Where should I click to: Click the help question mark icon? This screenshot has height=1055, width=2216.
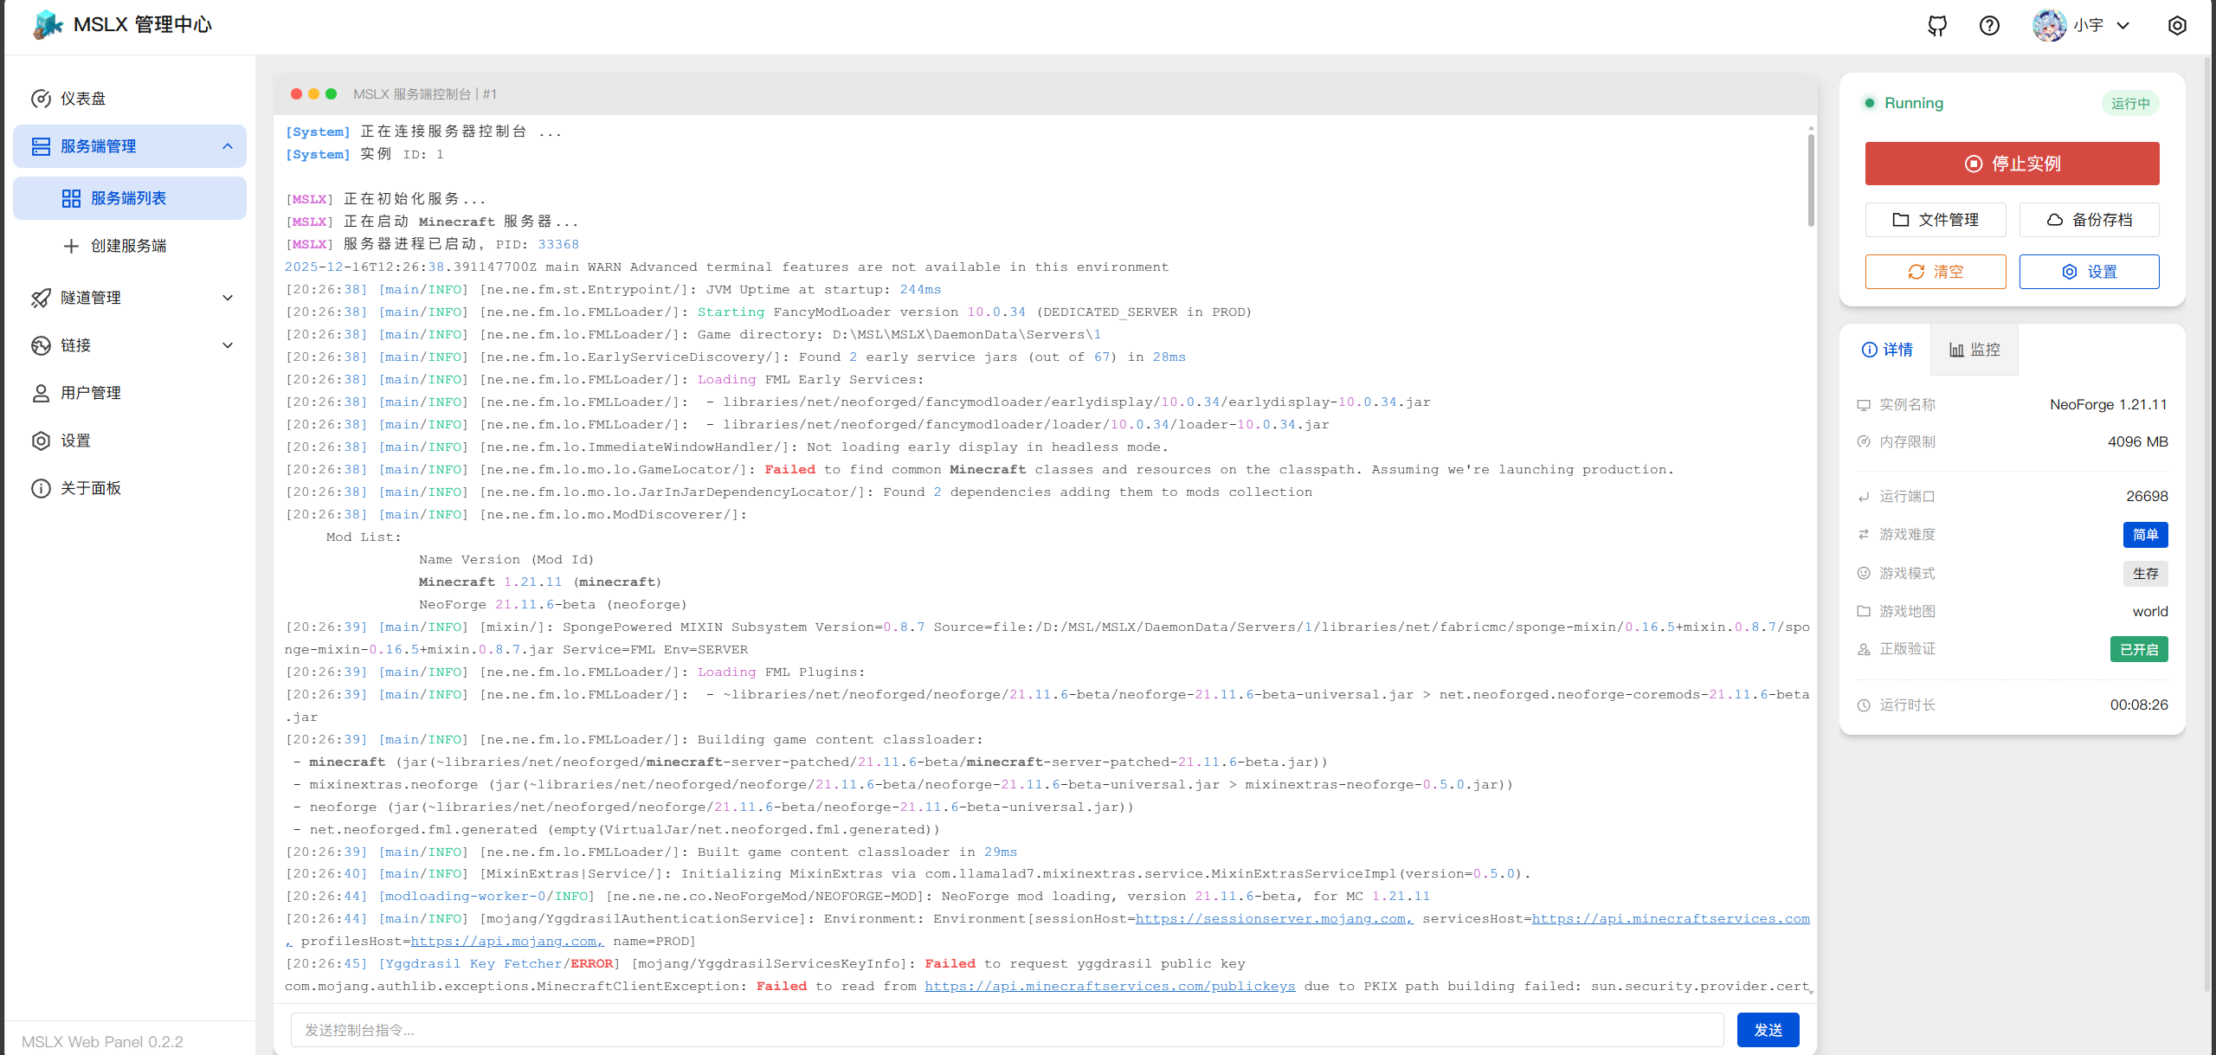tap(1989, 26)
